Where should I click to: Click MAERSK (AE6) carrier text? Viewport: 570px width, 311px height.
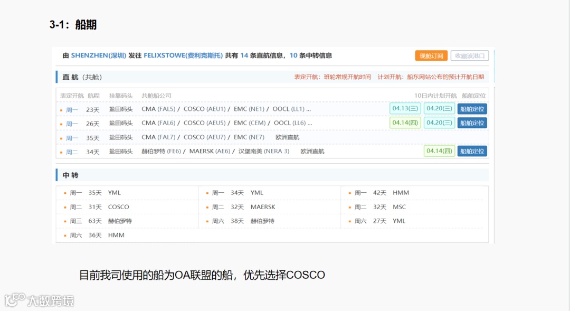210,151
